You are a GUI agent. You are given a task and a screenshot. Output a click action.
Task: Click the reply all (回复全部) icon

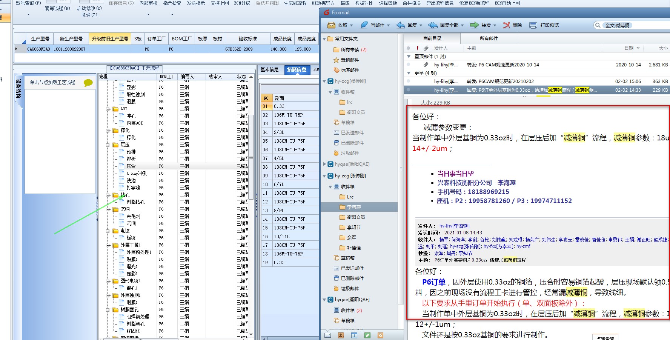433,25
